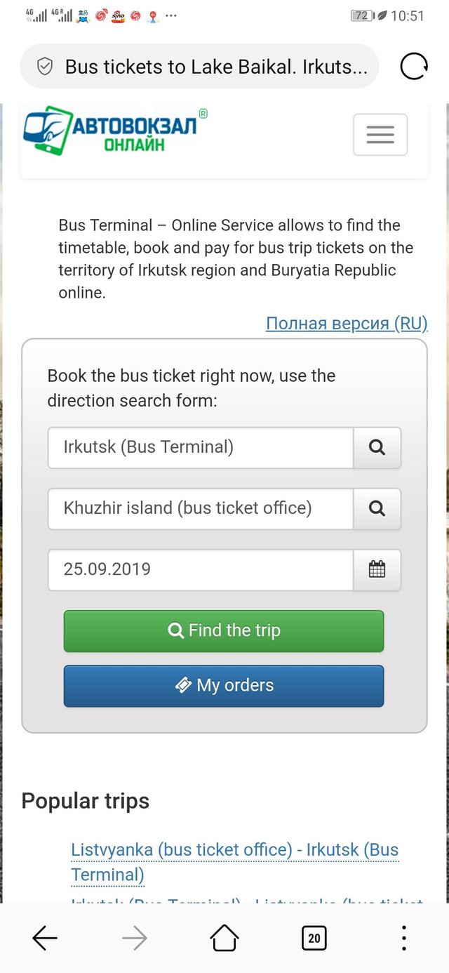Select the 25.09.2019 date field
The width and height of the screenshot is (449, 973).
201,569
